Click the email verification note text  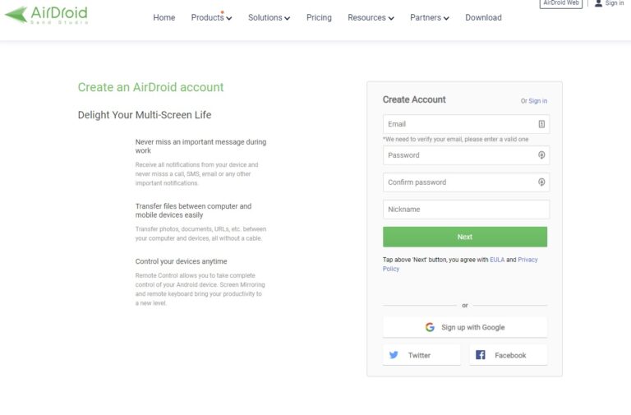[x=455, y=139]
